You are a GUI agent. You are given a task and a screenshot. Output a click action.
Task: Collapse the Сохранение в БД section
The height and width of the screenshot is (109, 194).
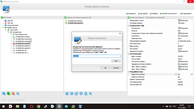[129, 26]
